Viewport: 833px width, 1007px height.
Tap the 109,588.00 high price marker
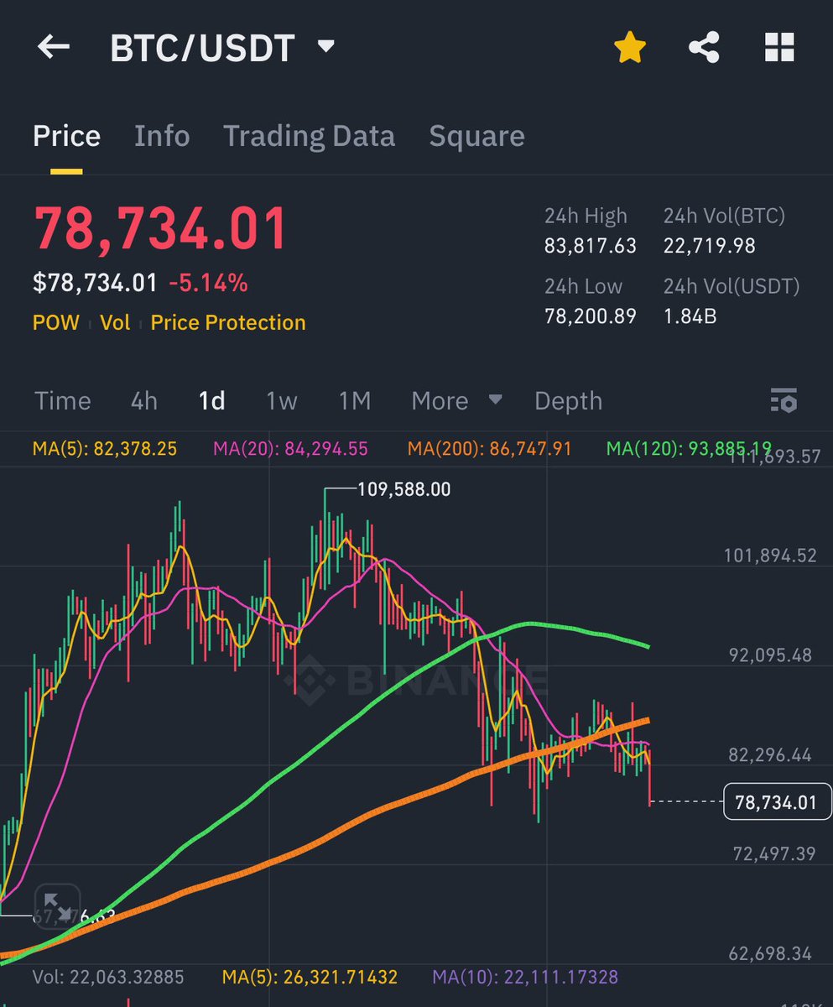click(404, 488)
